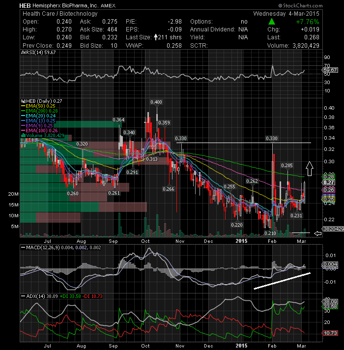Click the Volume bars legend icon
This screenshot has width=344, height=350.
point(23,136)
